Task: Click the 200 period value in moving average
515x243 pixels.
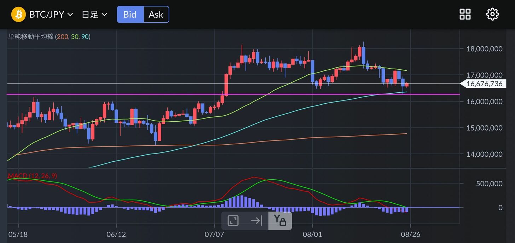Action: click(62, 36)
